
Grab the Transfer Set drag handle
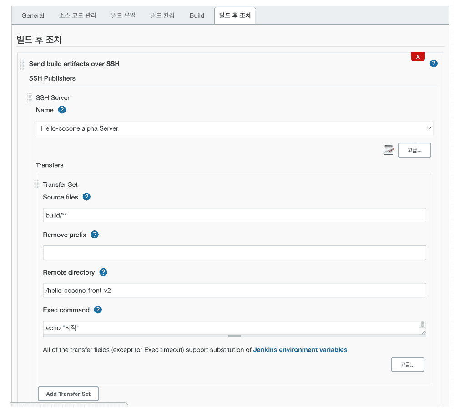37,184
